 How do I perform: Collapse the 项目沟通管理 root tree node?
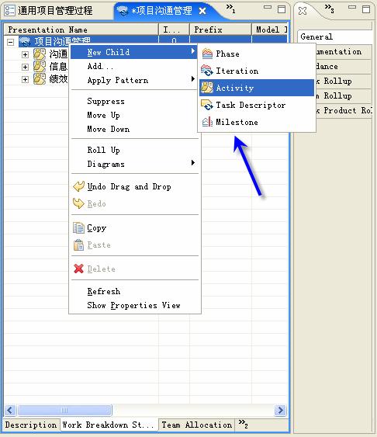[x=11, y=42]
